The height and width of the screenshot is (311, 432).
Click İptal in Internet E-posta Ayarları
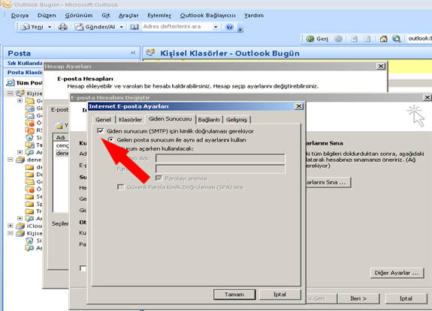280,295
